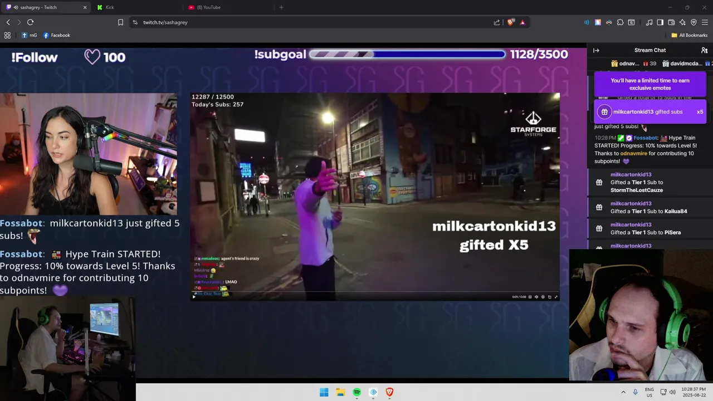Image resolution: width=713 pixels, height=401 pixels.
Task: Click the blue sound-waves extension icon
Action: (587, 22)
